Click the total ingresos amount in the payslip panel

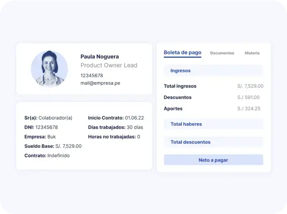coord(250,86)
